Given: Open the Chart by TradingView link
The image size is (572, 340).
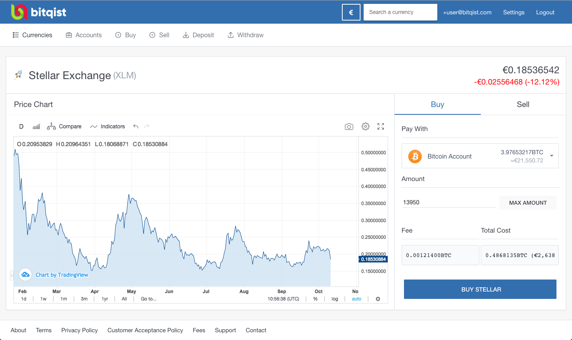Looking at the screenshot, I should (62, 275).
